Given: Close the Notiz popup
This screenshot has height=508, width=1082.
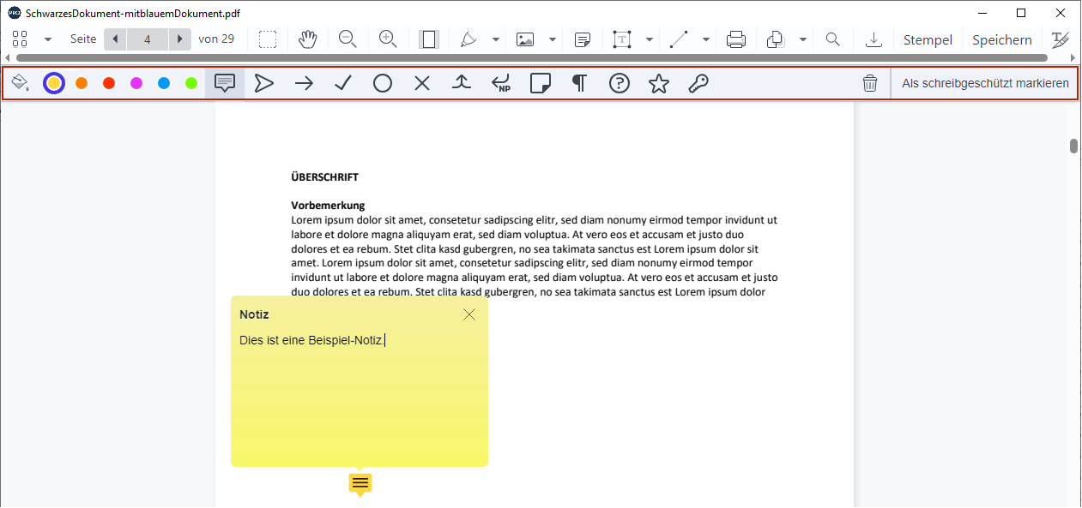Looking at the screenshot, I should point(469,314).
